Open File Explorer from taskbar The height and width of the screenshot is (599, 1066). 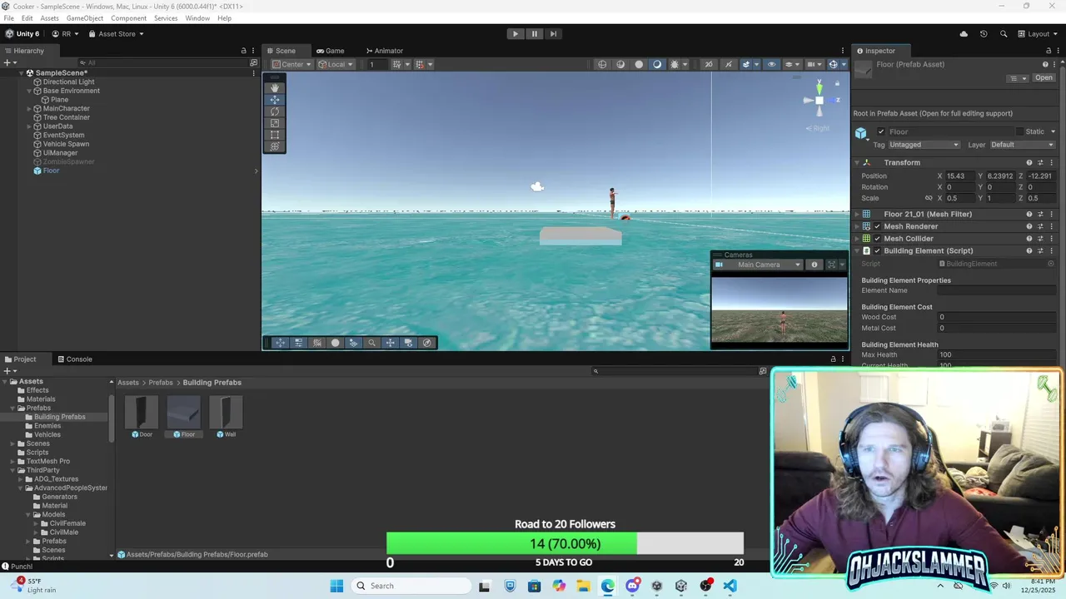tap(583, 586)
